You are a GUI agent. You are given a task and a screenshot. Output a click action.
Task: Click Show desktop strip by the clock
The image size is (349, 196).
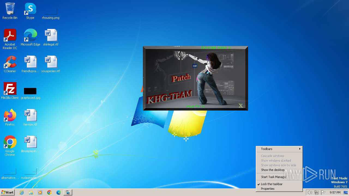coord(346,192)
